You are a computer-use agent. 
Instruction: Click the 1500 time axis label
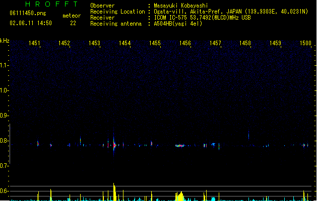tap(305, 43)
